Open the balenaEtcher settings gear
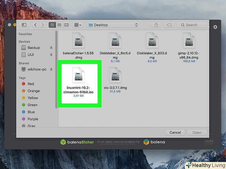The image size is (226, 169). [215, 27]
